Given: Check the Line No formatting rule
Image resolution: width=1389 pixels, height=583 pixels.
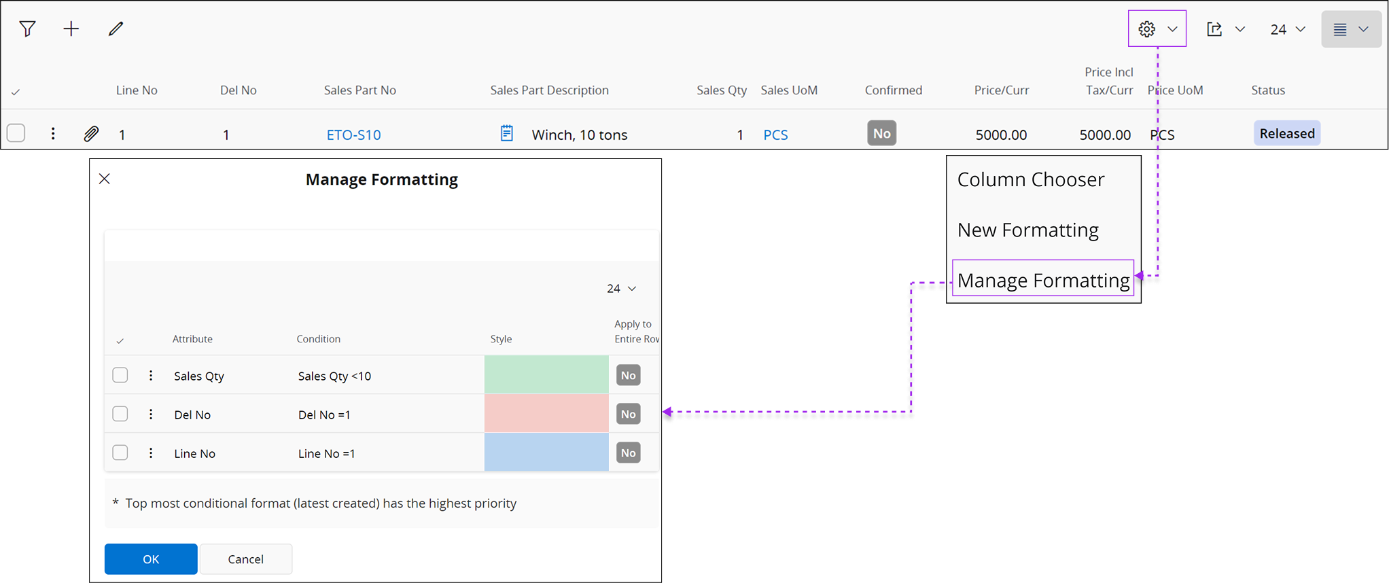Looking at the screenshot, I should [120, 452].
